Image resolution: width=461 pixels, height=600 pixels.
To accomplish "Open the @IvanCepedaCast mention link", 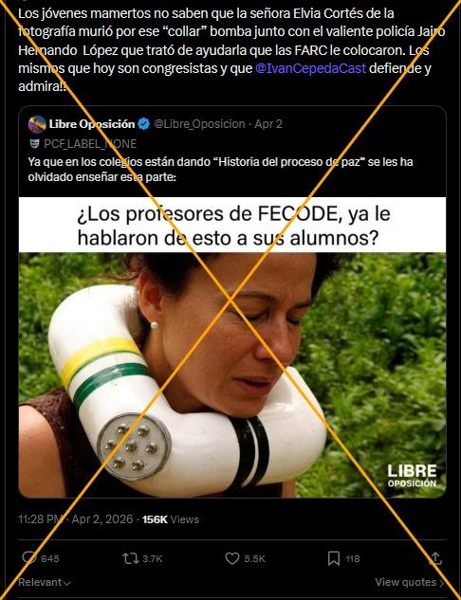I will pos(310,68).
